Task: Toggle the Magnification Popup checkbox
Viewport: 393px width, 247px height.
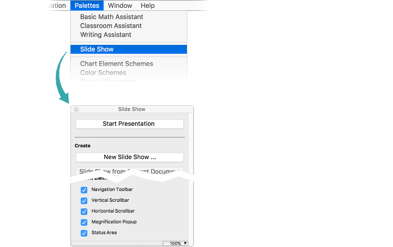Action: point(84,222)
